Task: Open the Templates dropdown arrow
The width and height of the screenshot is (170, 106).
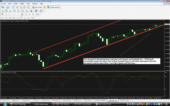Action: click(x=43, y=11)
